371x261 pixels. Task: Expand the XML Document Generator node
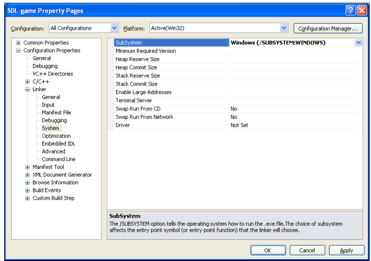[27, 175]
